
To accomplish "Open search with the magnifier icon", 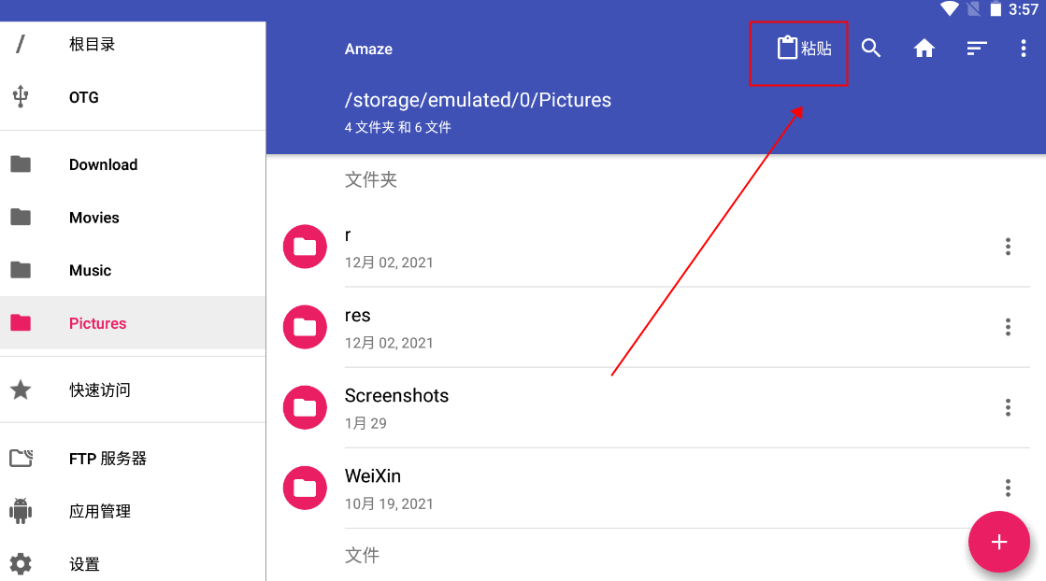I will 871,49.
